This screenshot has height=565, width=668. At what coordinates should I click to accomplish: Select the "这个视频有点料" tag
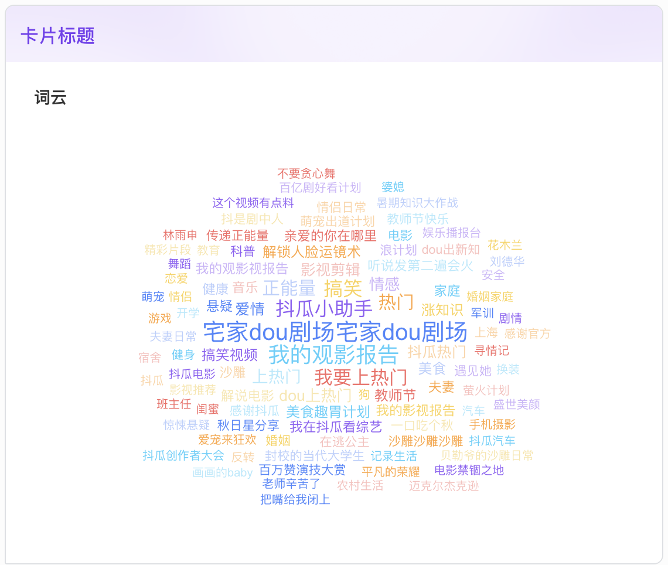(x=253, y=203)
